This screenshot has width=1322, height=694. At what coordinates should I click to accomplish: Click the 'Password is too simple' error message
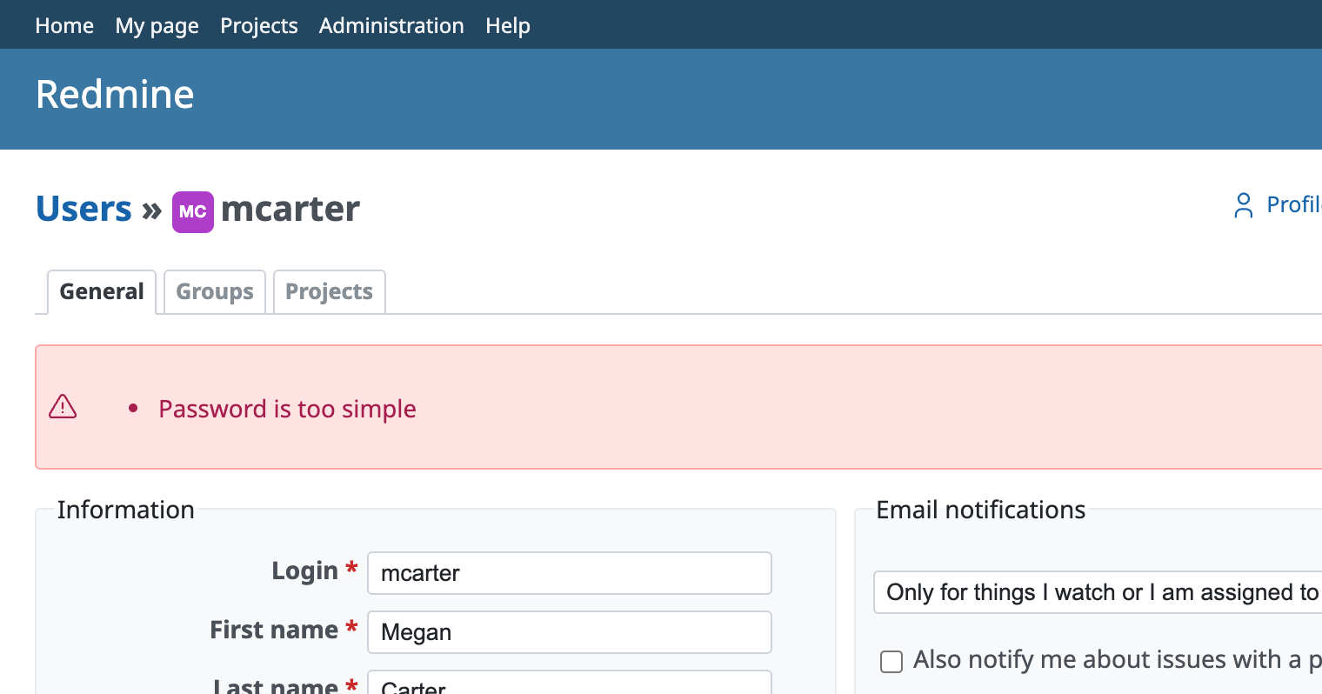click(287, 409)
